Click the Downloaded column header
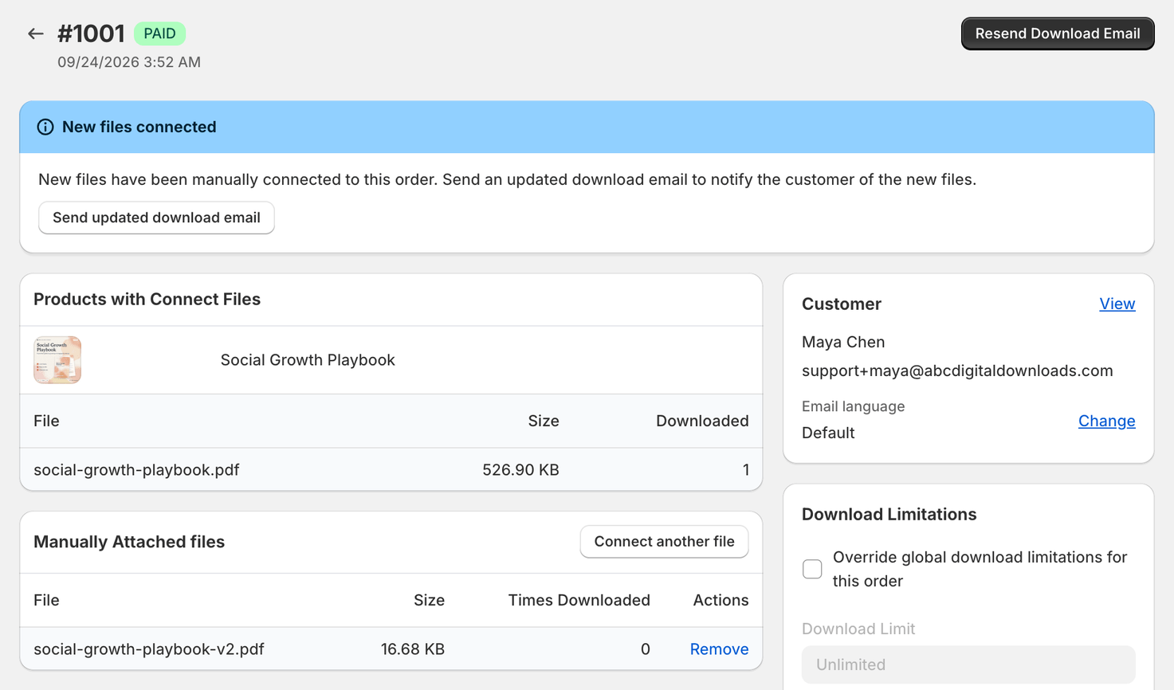This screenshot has height=690, width=1174. click(702, 421)
